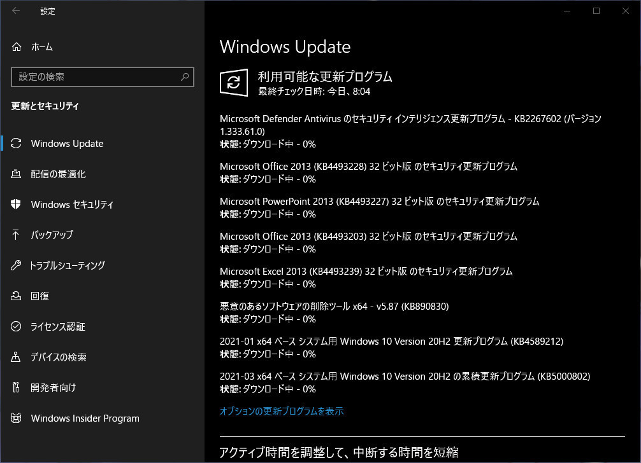The image size is (641, 463).
Task: Click the search magnifier icon in the settings search box
Action: coord(185,77)
